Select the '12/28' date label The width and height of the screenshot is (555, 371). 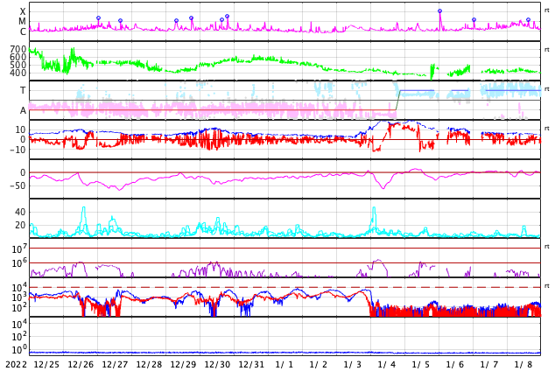[149, 365]
